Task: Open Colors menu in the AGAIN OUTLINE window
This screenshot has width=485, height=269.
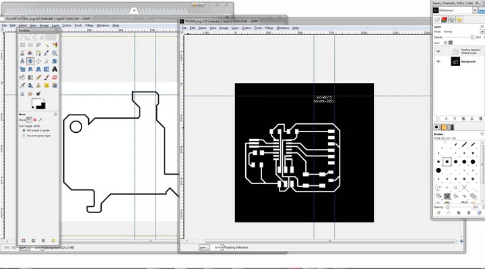Action: click(x=67, y=26)
